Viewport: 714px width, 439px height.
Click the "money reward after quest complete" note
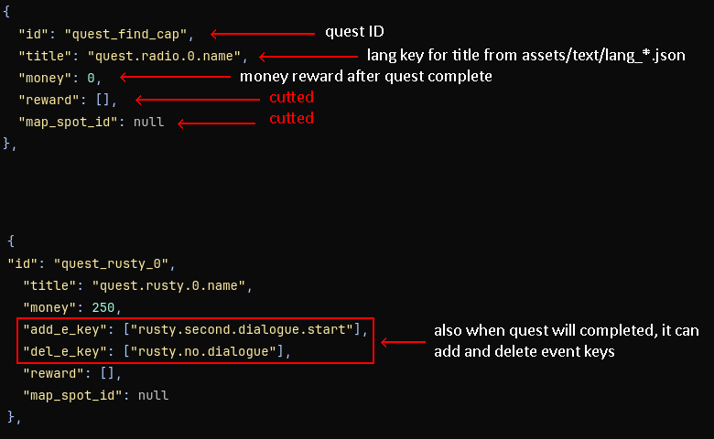366,77
